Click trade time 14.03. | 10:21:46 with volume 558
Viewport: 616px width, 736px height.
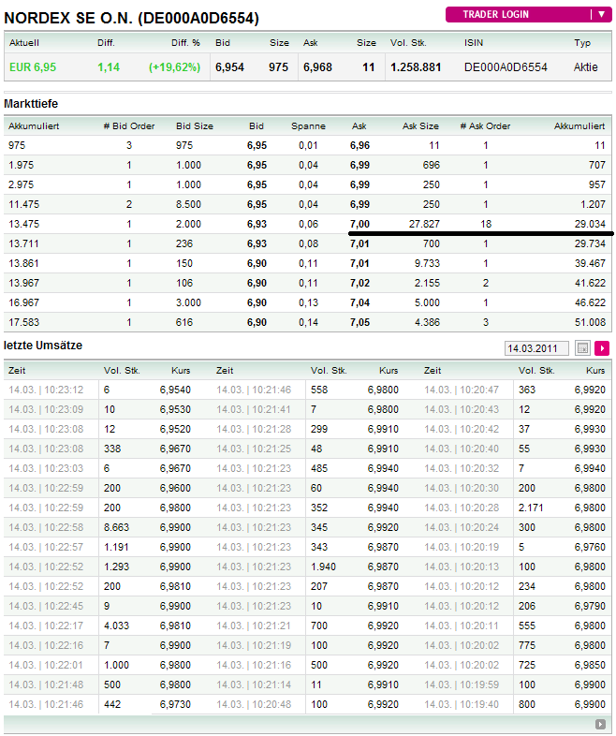254,390
